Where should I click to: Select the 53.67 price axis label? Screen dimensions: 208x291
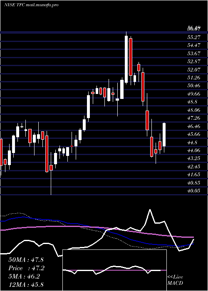pos(194,54)
